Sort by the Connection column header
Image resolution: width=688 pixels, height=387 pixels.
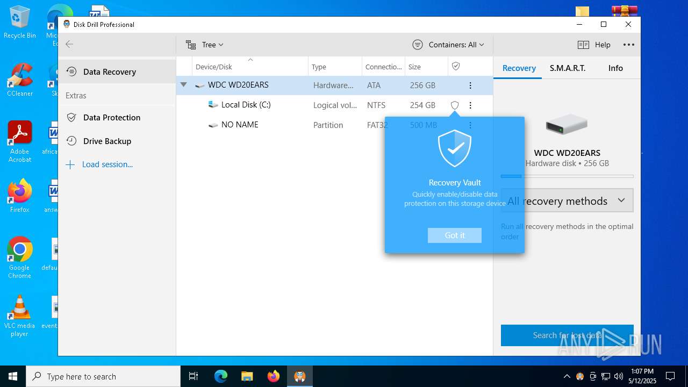[383, 67]
